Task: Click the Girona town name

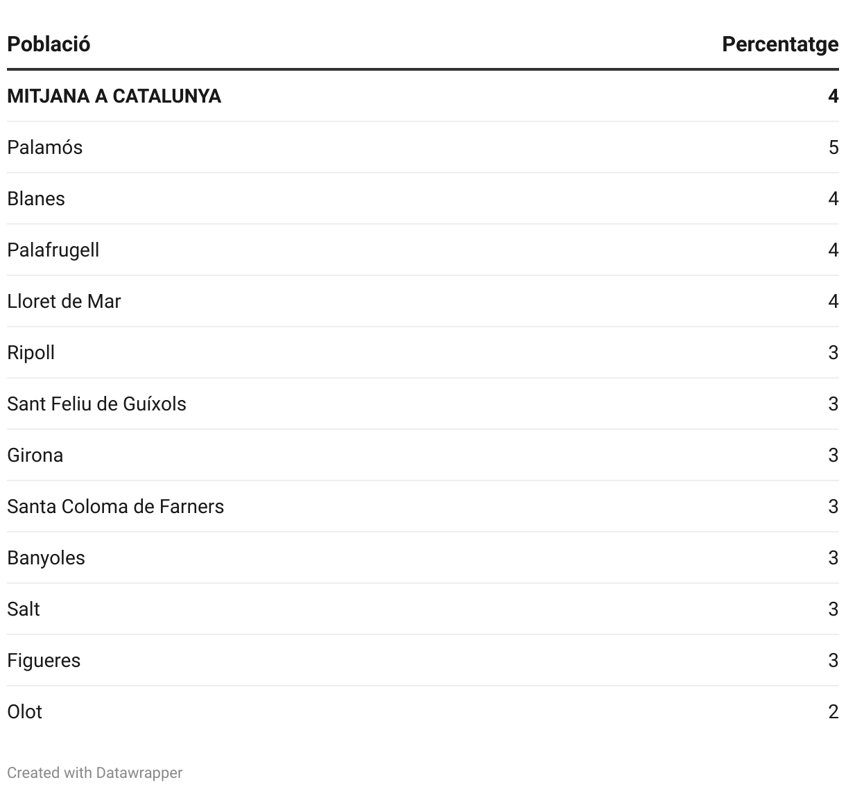Action: point(35,455)
